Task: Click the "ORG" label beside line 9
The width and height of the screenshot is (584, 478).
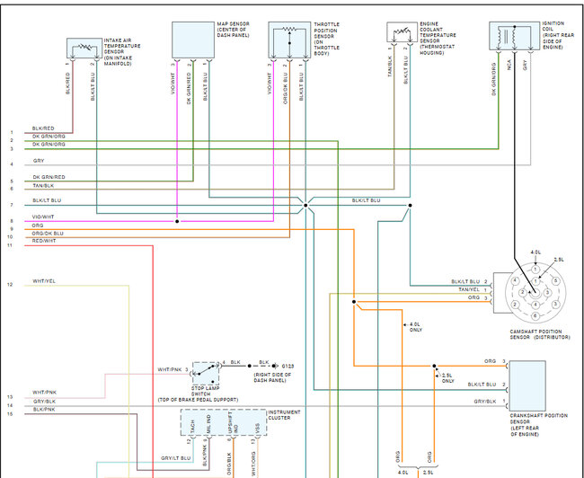Action: (x=37, y=226)
